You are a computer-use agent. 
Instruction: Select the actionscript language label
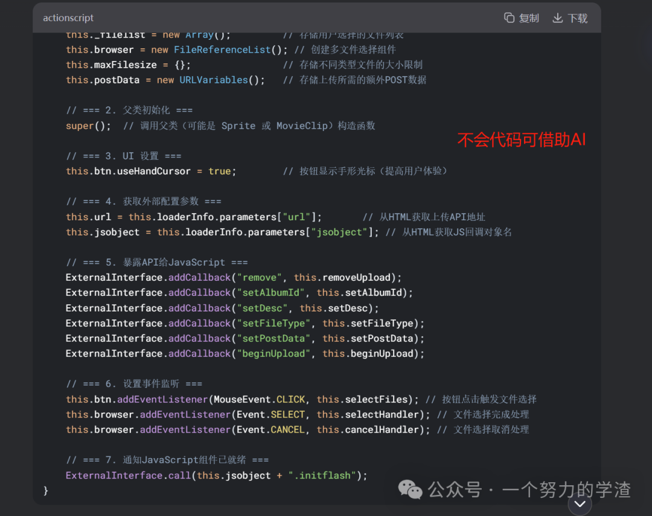[x=68, y=18]
